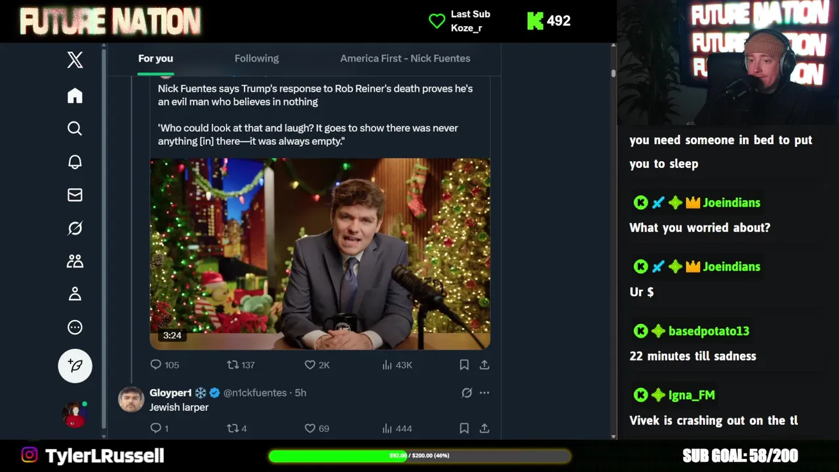Click the feed's vertical scrollbar
This screenshot has width=839, height=472.
pos(614,197)
